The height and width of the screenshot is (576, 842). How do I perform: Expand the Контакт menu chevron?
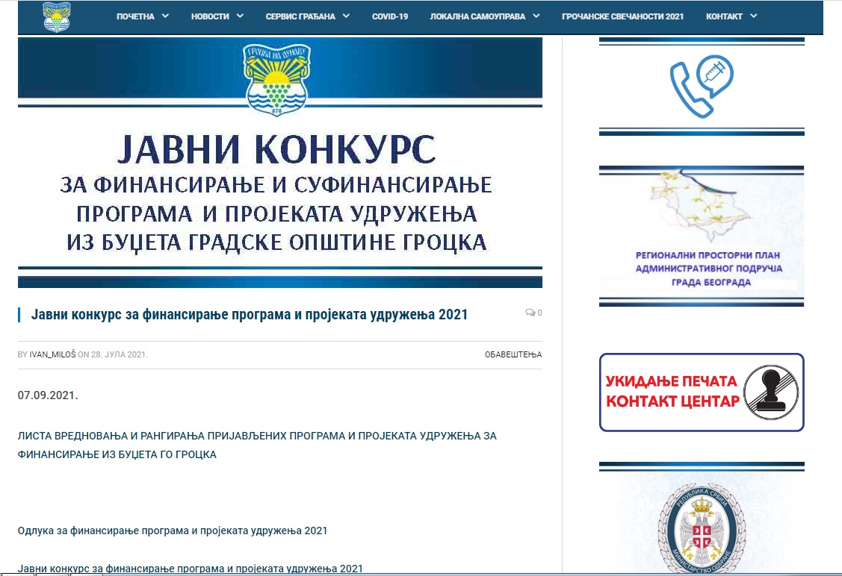tap(752, 16)
